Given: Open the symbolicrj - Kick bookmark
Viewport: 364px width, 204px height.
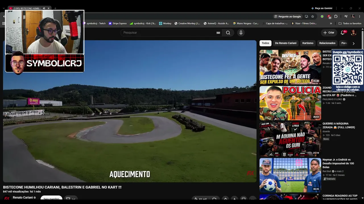Looking at the screenshot, I should coord(142,24).
